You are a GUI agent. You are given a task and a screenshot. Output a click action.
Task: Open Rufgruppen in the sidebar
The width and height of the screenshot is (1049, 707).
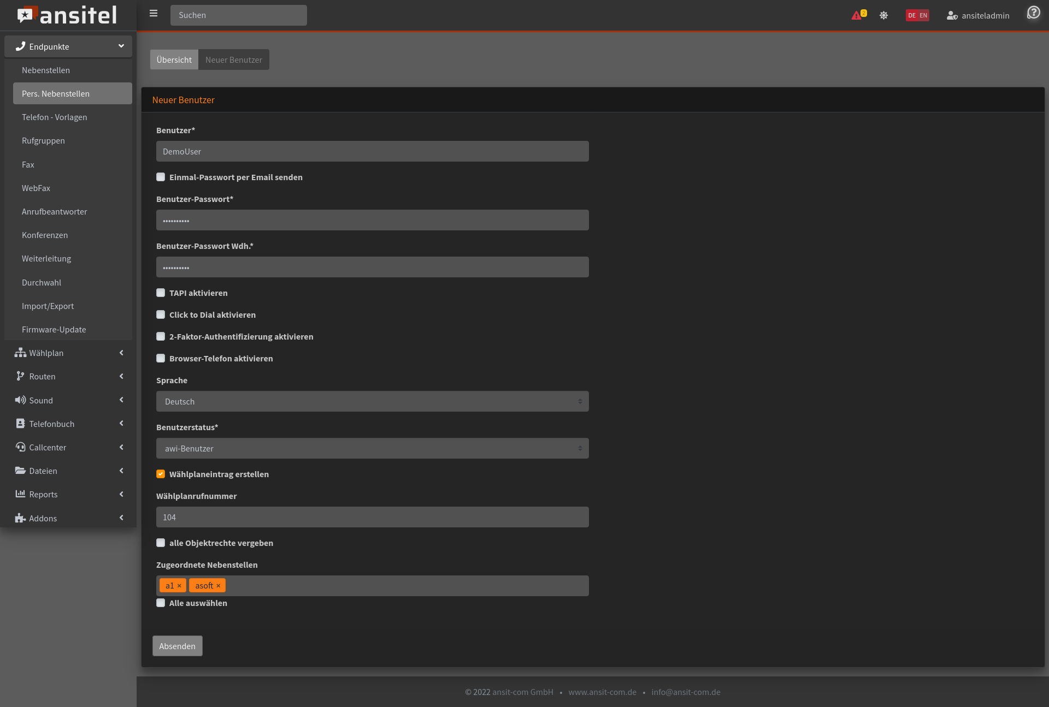click(x=43, y=141)
